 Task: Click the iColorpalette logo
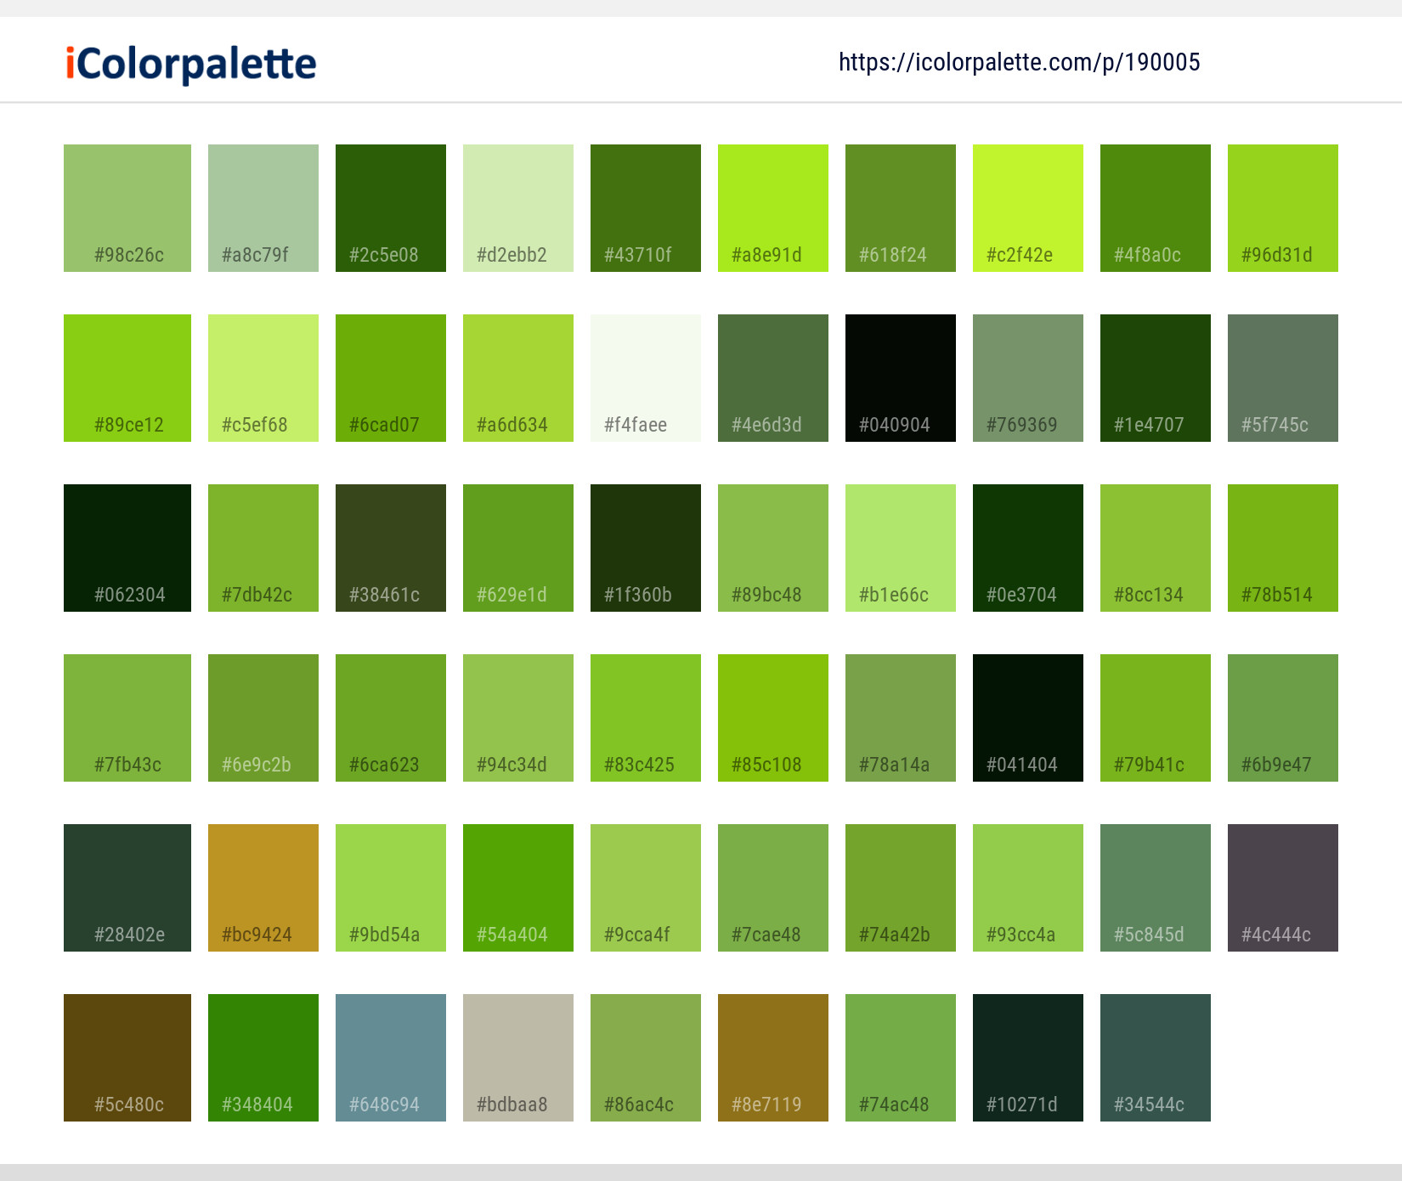[191, 64]
